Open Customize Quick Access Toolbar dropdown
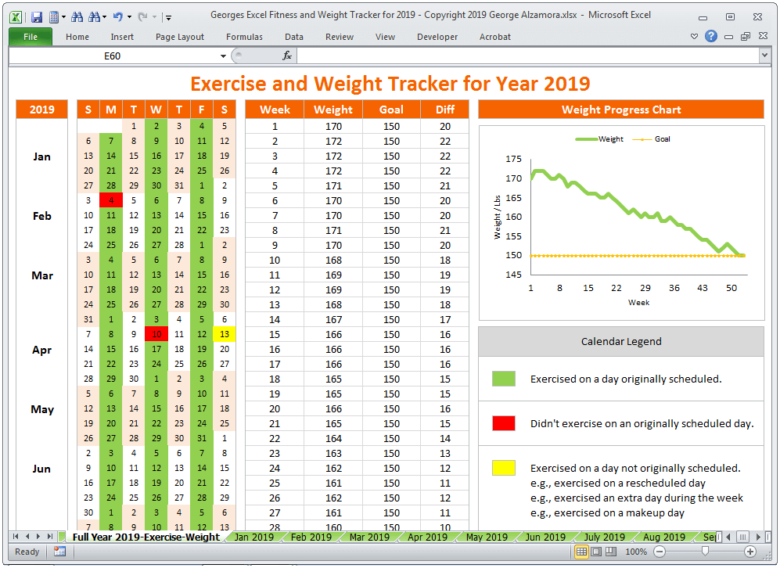Screen dimensions: 780x568 169,16
